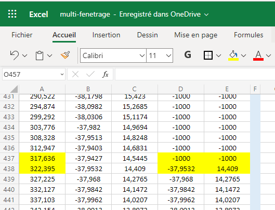Click the Undo arrow icon

click(x=15, y=55)
